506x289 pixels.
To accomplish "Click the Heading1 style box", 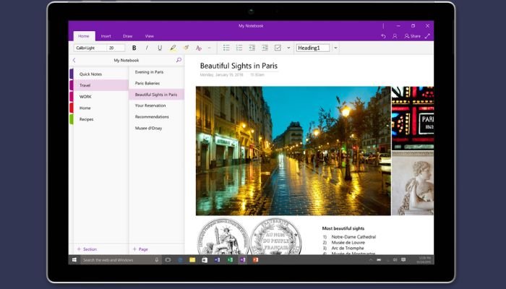I will (313, 48).
